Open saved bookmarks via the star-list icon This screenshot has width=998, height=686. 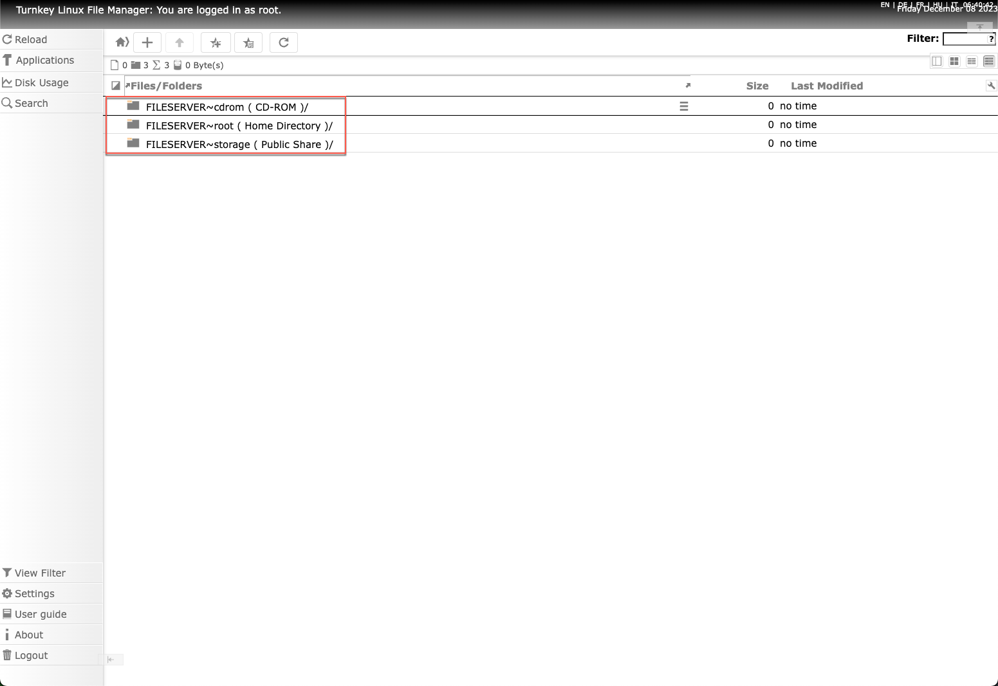[x=248, y=42]
